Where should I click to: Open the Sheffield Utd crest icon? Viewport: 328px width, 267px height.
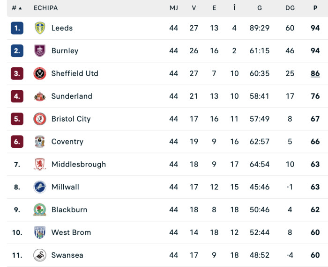point(40,73)
